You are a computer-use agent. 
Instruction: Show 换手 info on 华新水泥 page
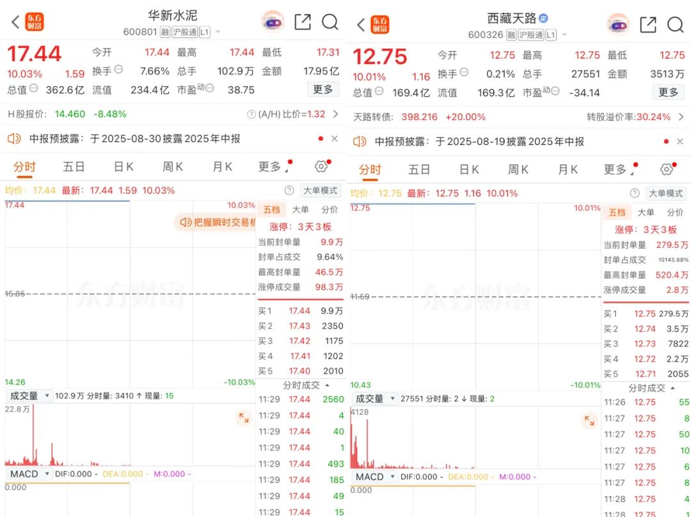pyautogui.click(x=118, y=70)
